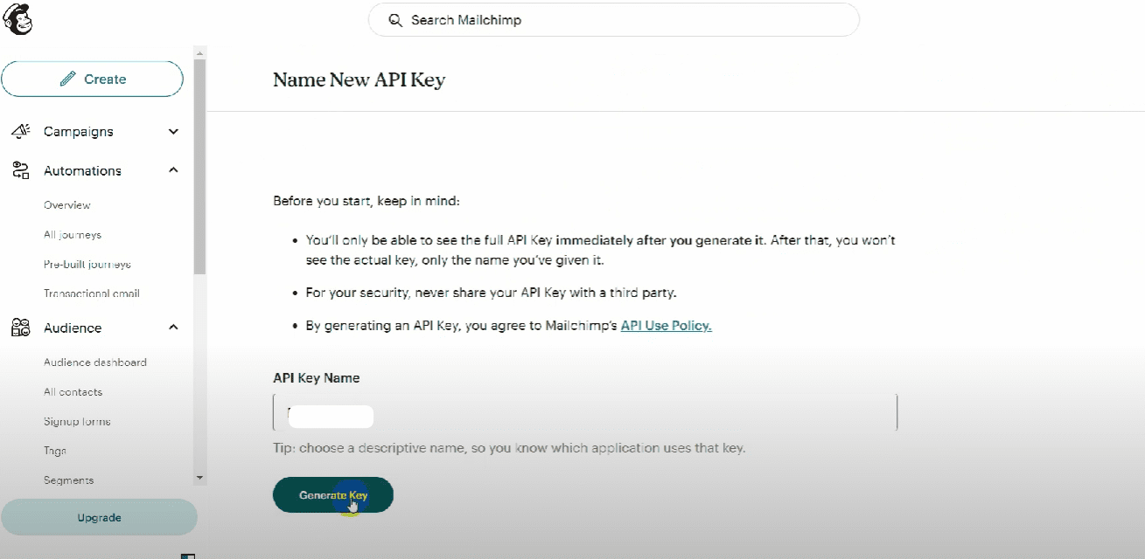Go to Audience dashboard
1145x559 pixels.
click(95, 362)
